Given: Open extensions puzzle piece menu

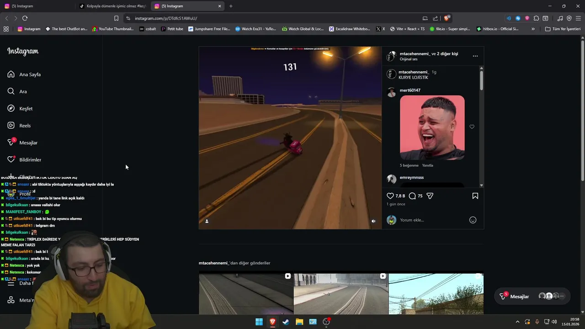Looking at the screenshot, I should (x=536, y=18).
